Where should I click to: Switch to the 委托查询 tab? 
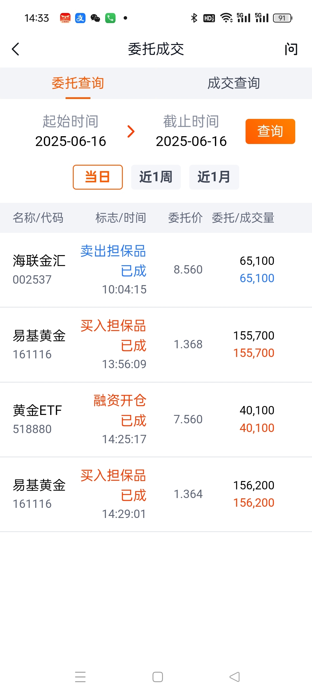point(78,83)
